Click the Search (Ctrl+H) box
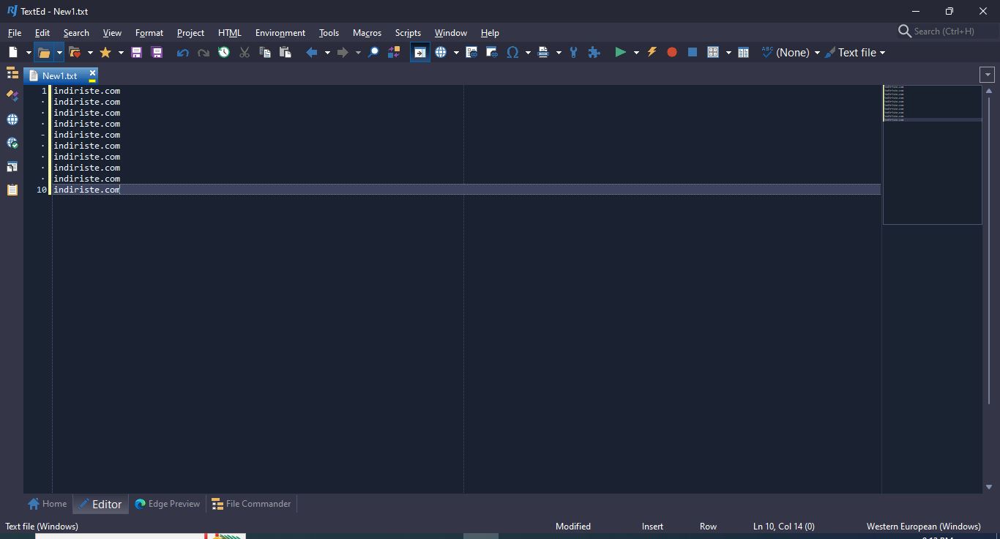This screenshot has height=539, width=1000. pos(944,31)
